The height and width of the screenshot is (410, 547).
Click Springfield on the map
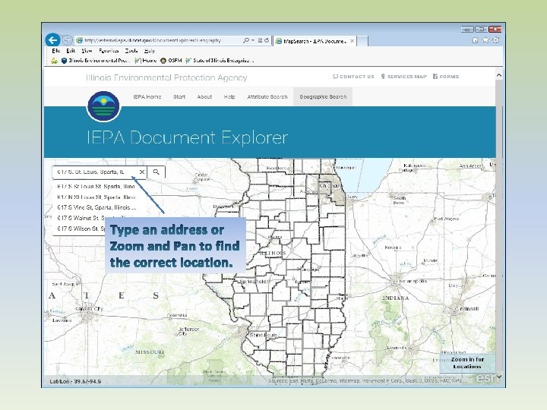[x=255, y=281]
